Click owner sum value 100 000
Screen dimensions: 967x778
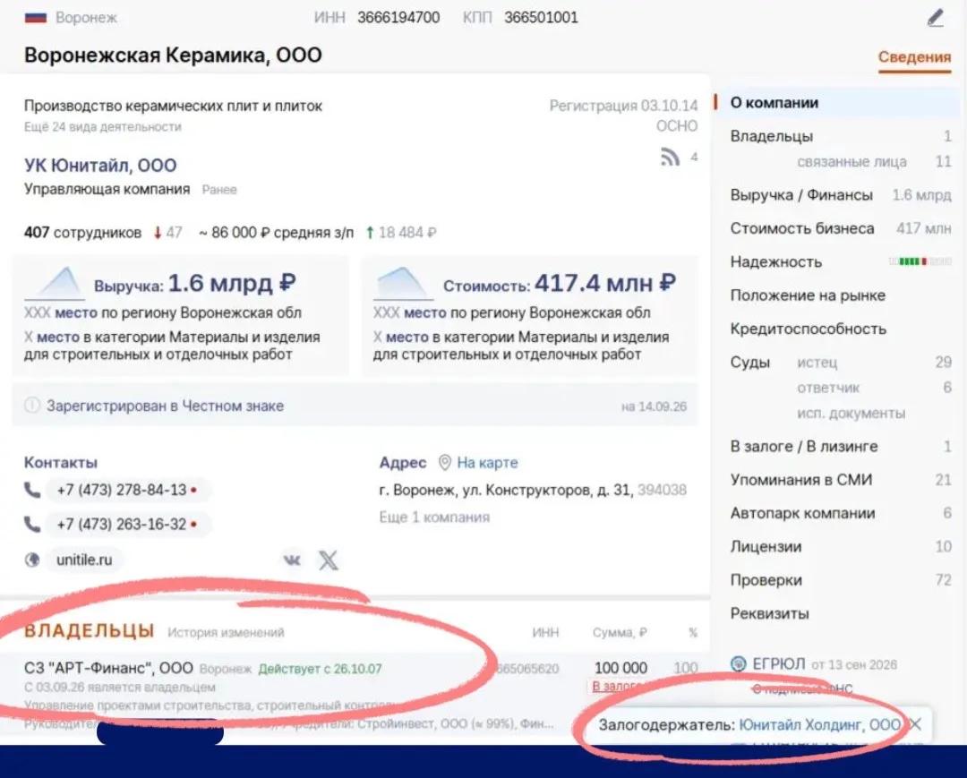[620, 668]
